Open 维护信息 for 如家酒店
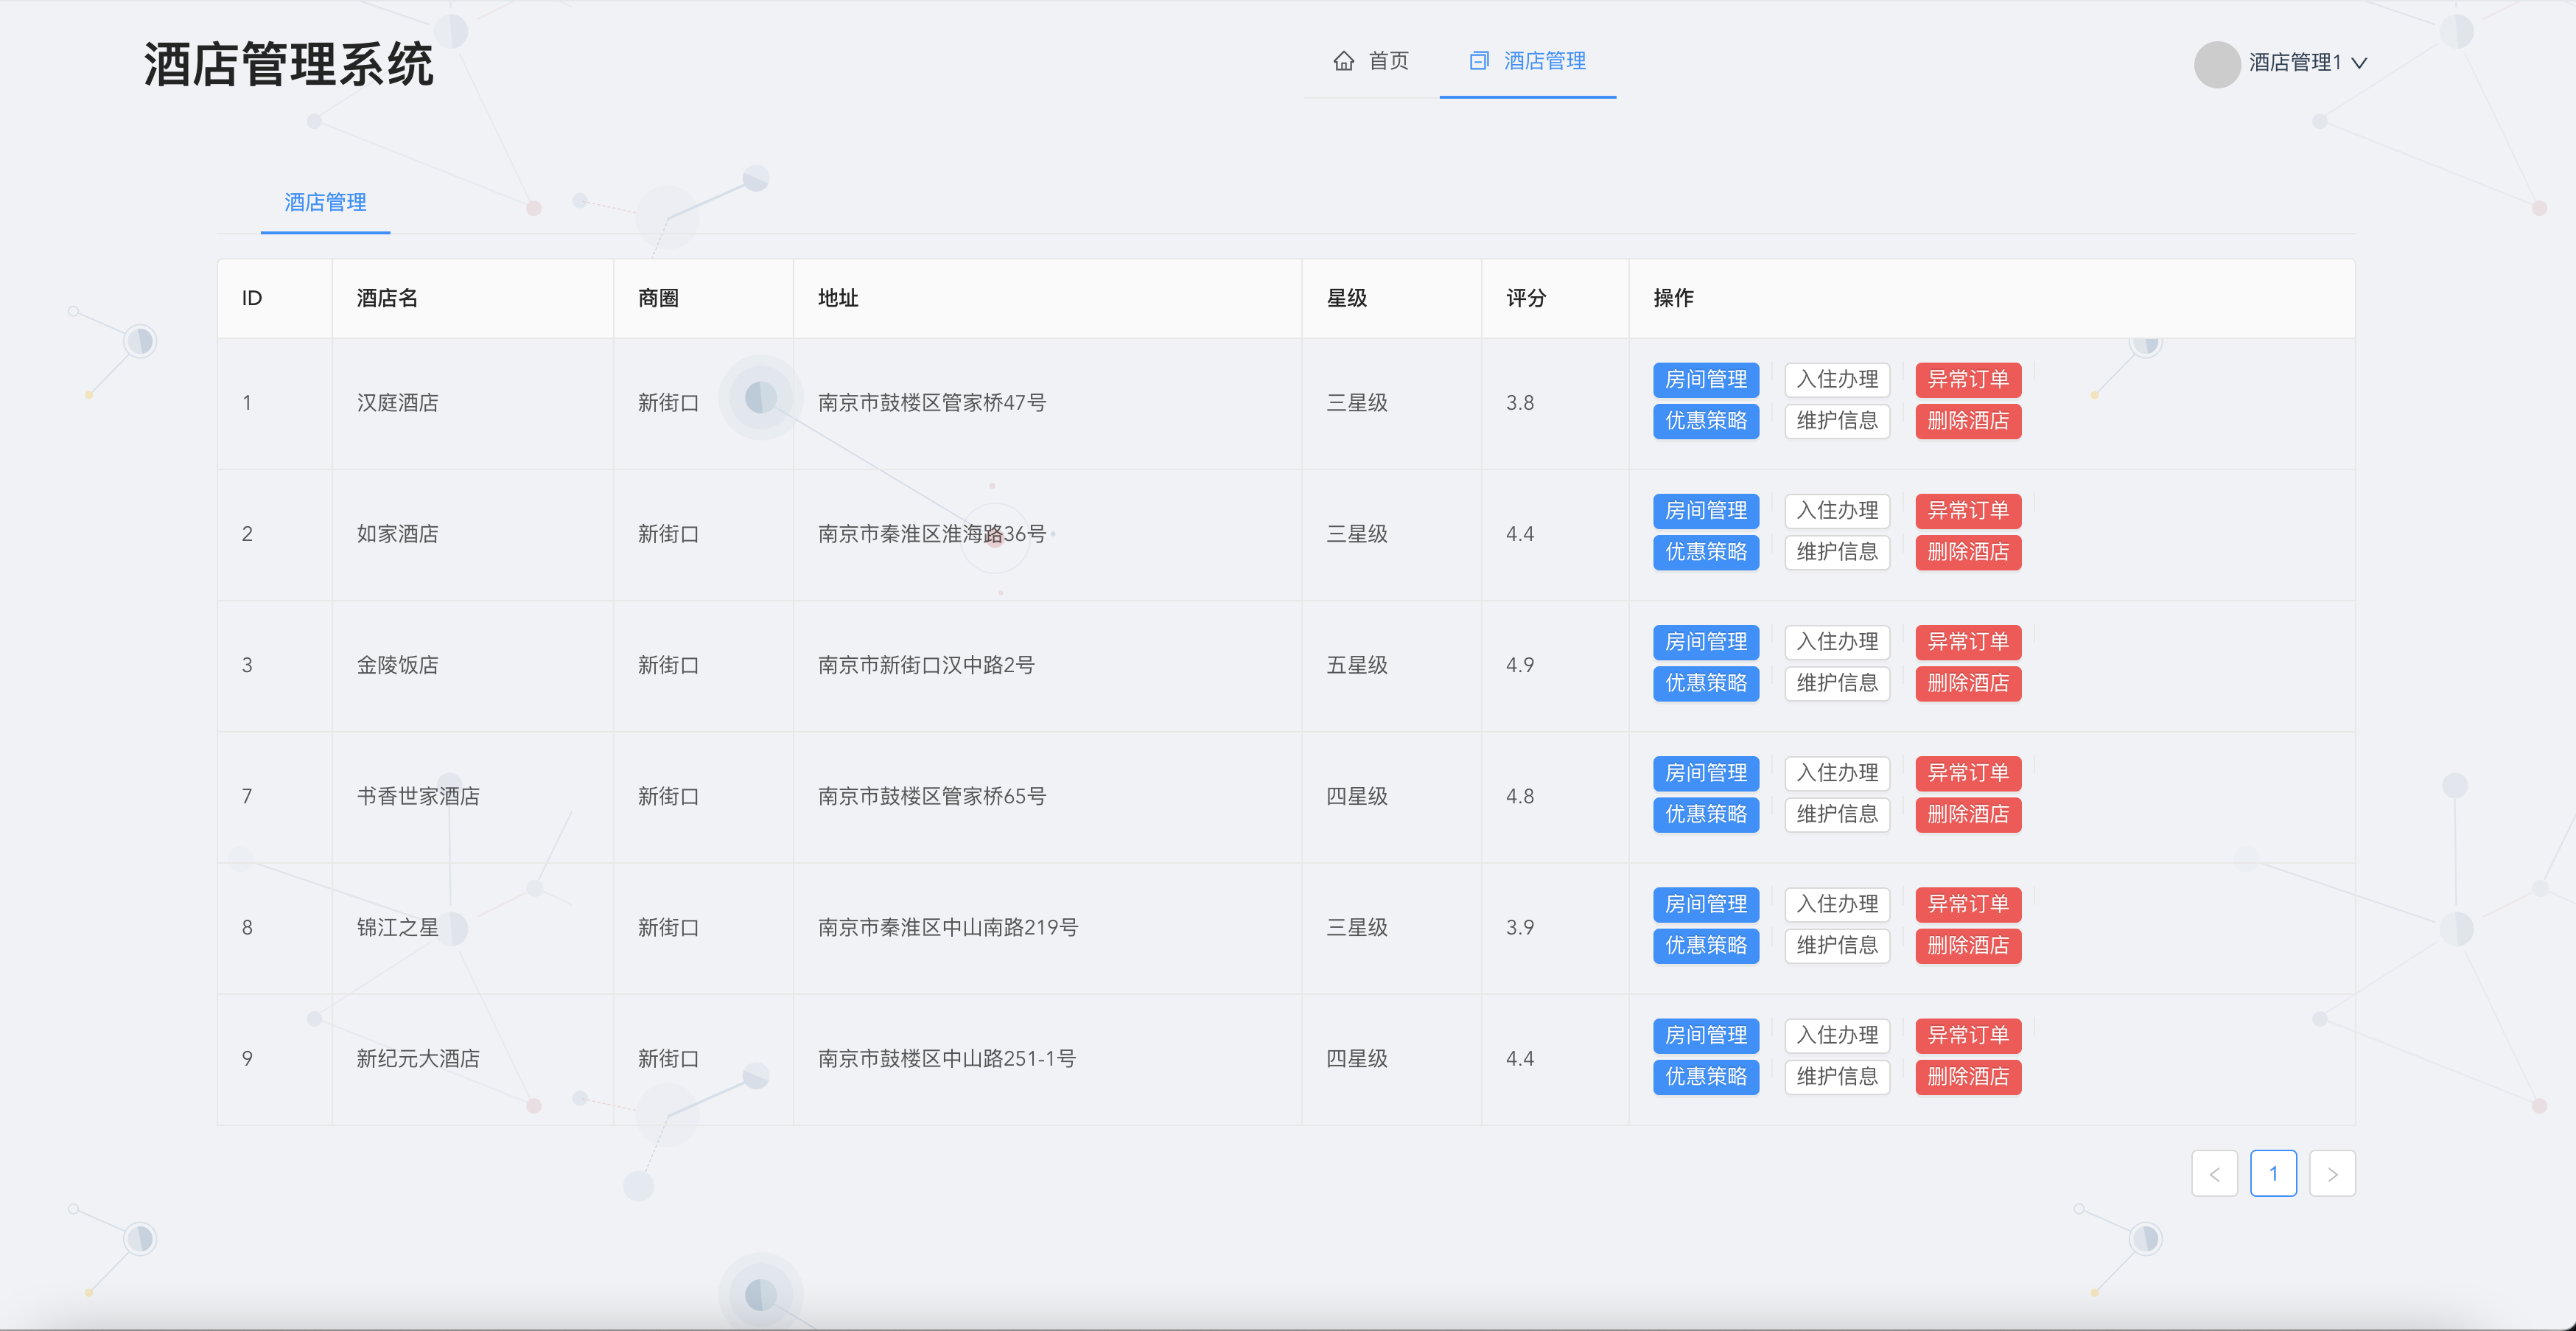2576x1331 pixels. pyautogui.click(x=1837, y=552)
